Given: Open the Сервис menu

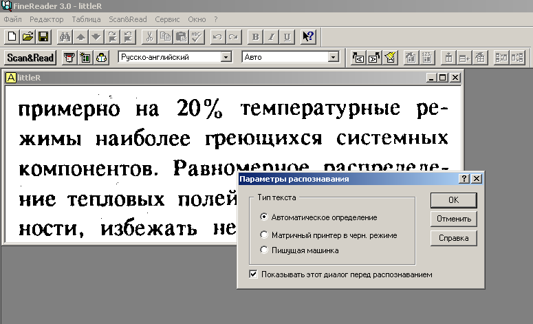Looking at the screenshot, I should pyautogui.click(x=167, y=19).
